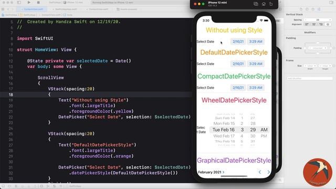Image resolution: width=336 pixels, height=189 pixels.
Task: Go forward in editor history
Action: click(12, 9)
